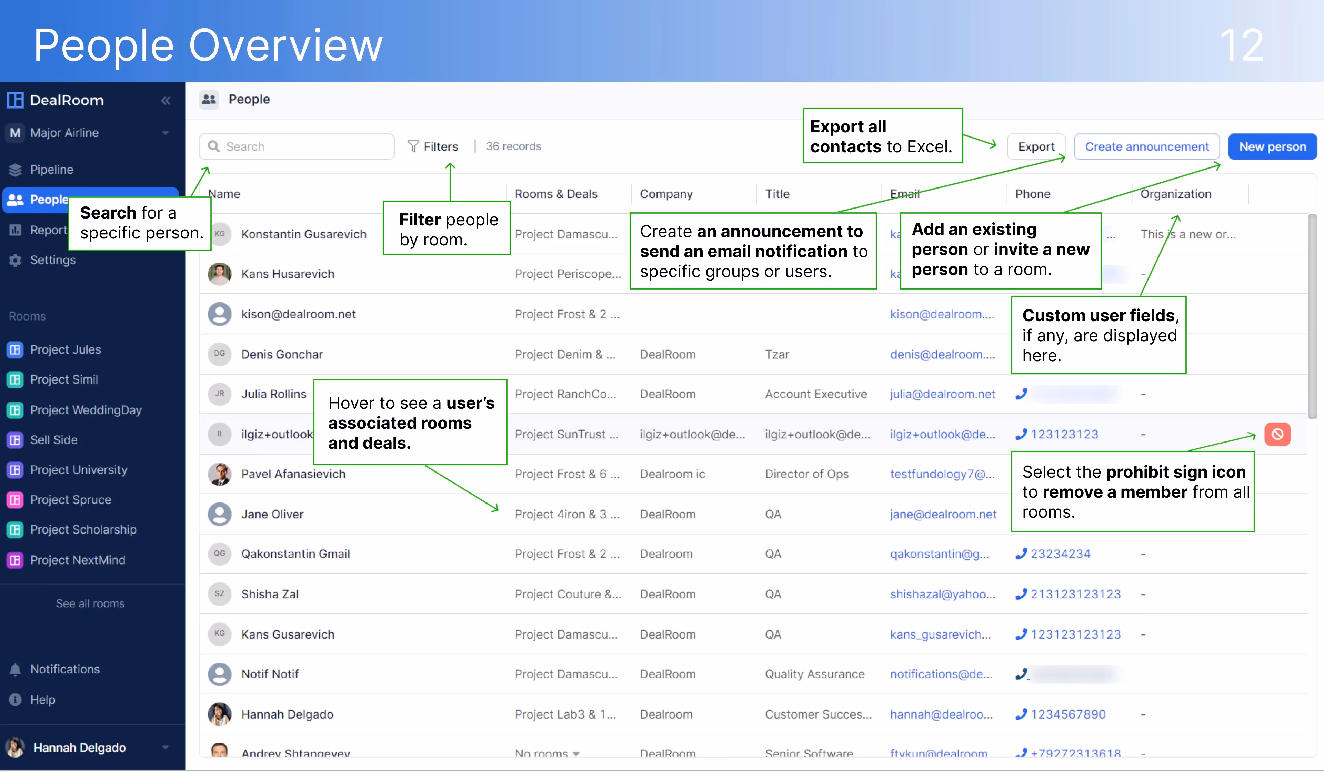This screenshot has width=1324, height=772.
Task: Open See all rooms link
Action: click(90, 603)
